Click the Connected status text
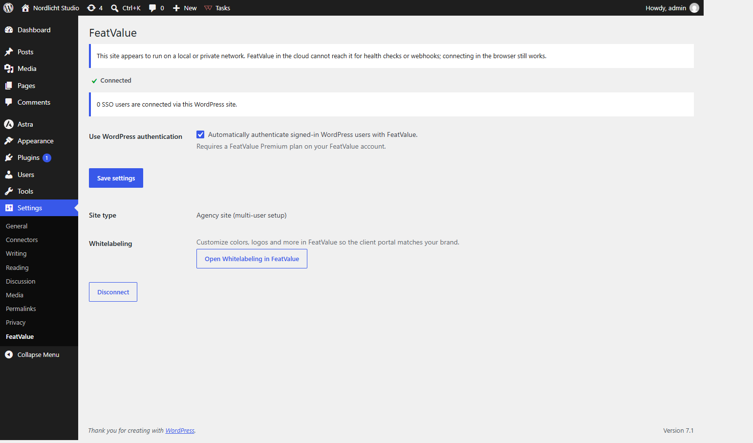This screenshot has height=443, width=753. point(116,80)
